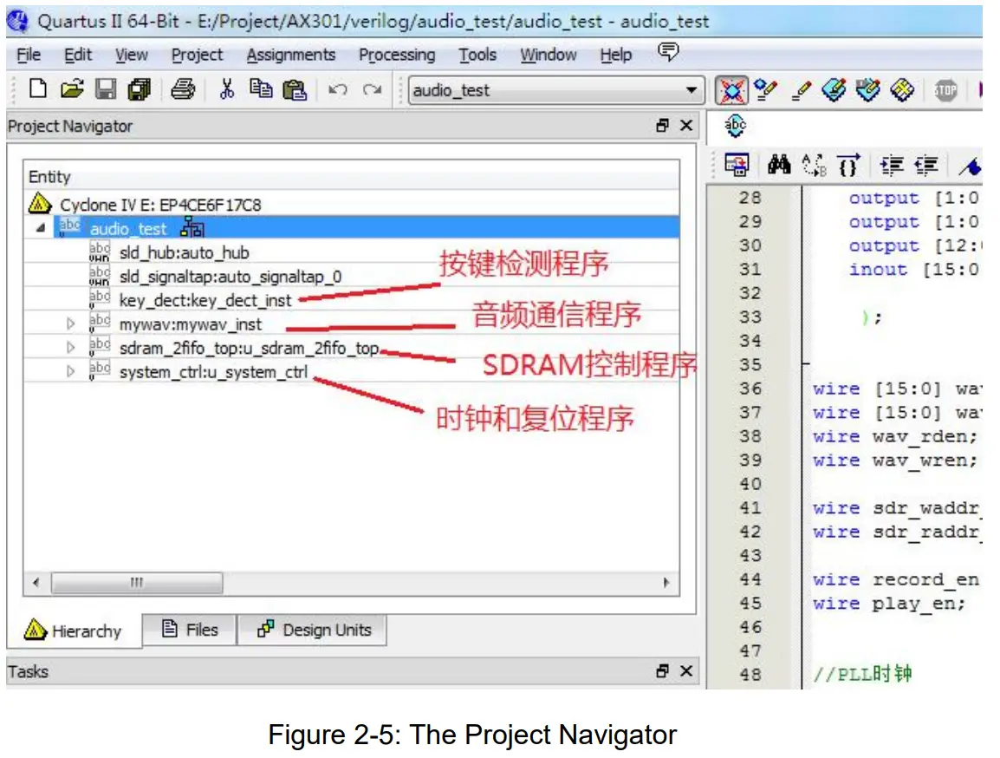Open the Help menu

(615, 55)
